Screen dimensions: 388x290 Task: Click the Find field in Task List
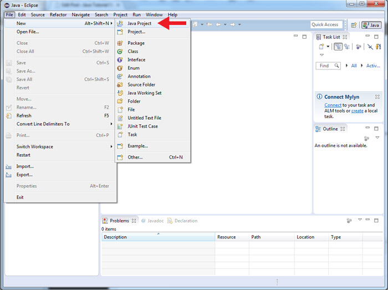(x=328, y=65)
